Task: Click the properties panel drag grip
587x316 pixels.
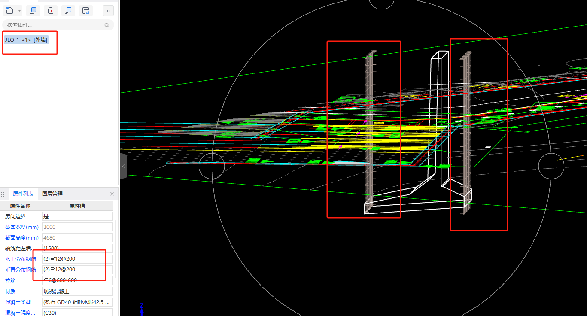Action: 3,194
